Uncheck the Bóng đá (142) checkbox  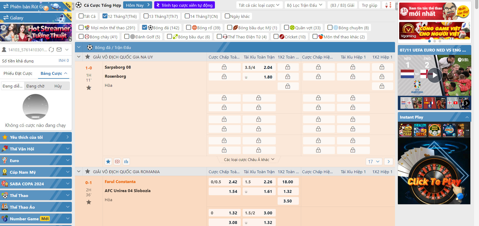coord(145,27)
